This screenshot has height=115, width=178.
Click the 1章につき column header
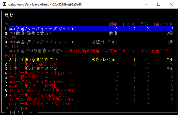click(163, 24)
